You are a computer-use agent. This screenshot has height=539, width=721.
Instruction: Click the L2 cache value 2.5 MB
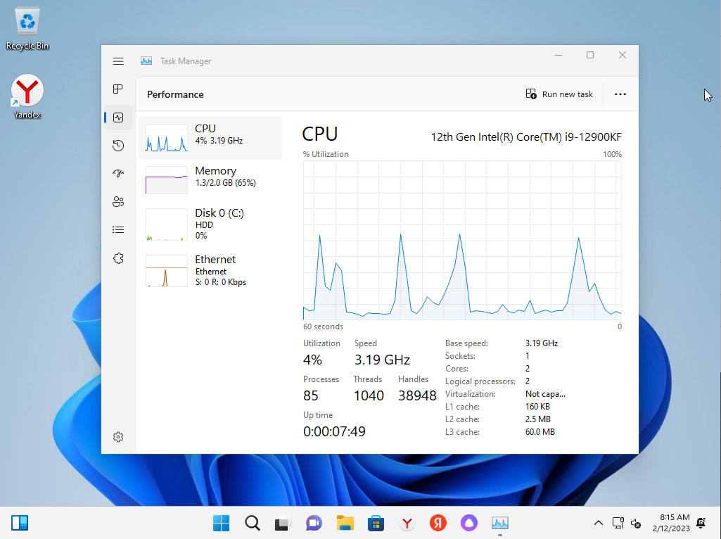(538, 419)
